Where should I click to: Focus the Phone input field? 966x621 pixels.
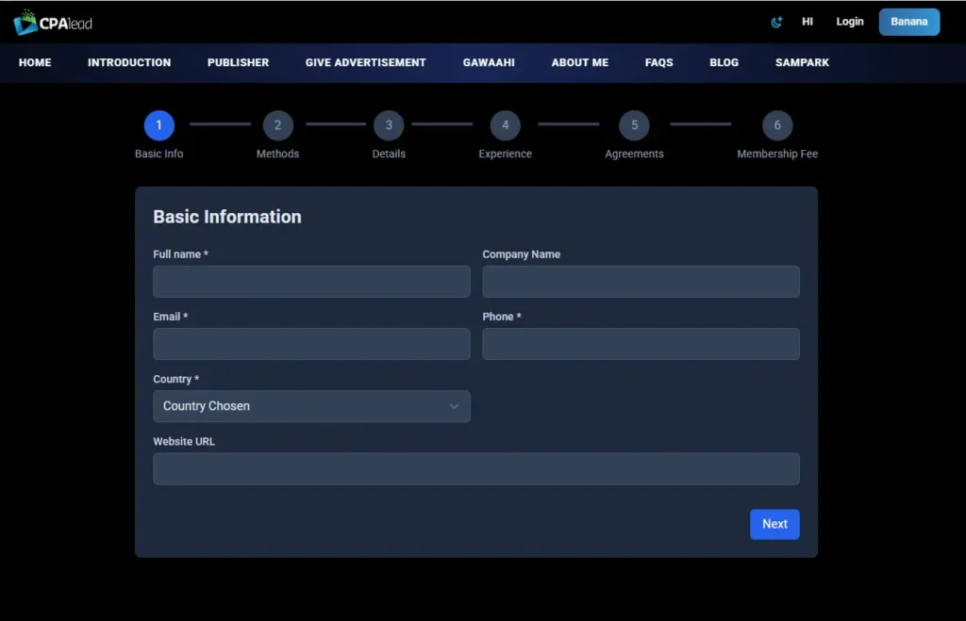click(x=641, y=344)
